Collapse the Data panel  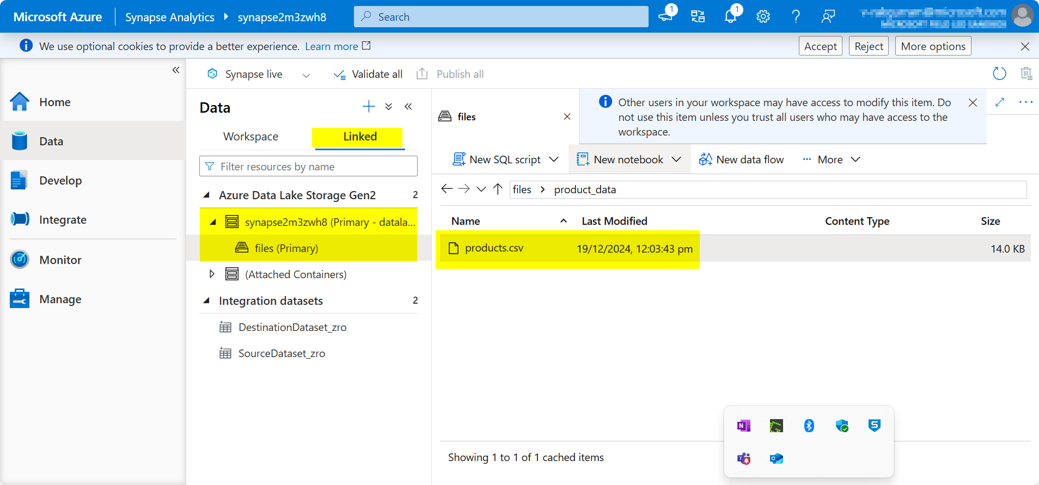[408, 106]
